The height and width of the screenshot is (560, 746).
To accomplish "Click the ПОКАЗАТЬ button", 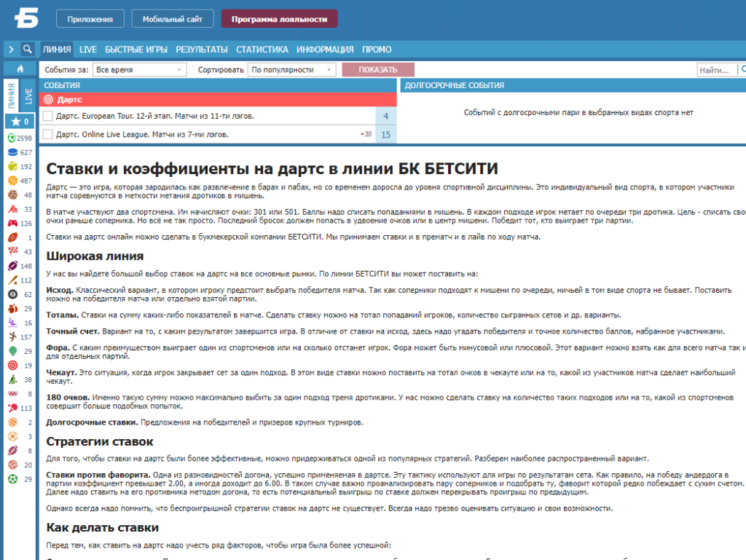I will tap(378, 70).
